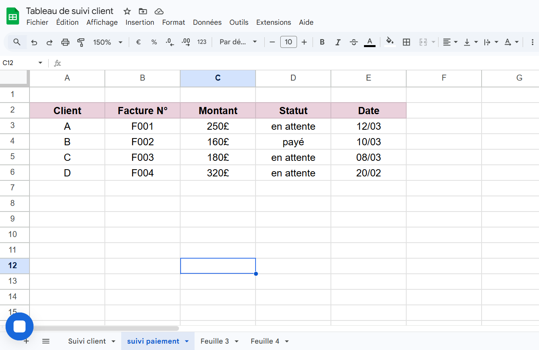Click the search magnifier in toolbar
Viewport: 539px width, 350px height.
[17, 42]
